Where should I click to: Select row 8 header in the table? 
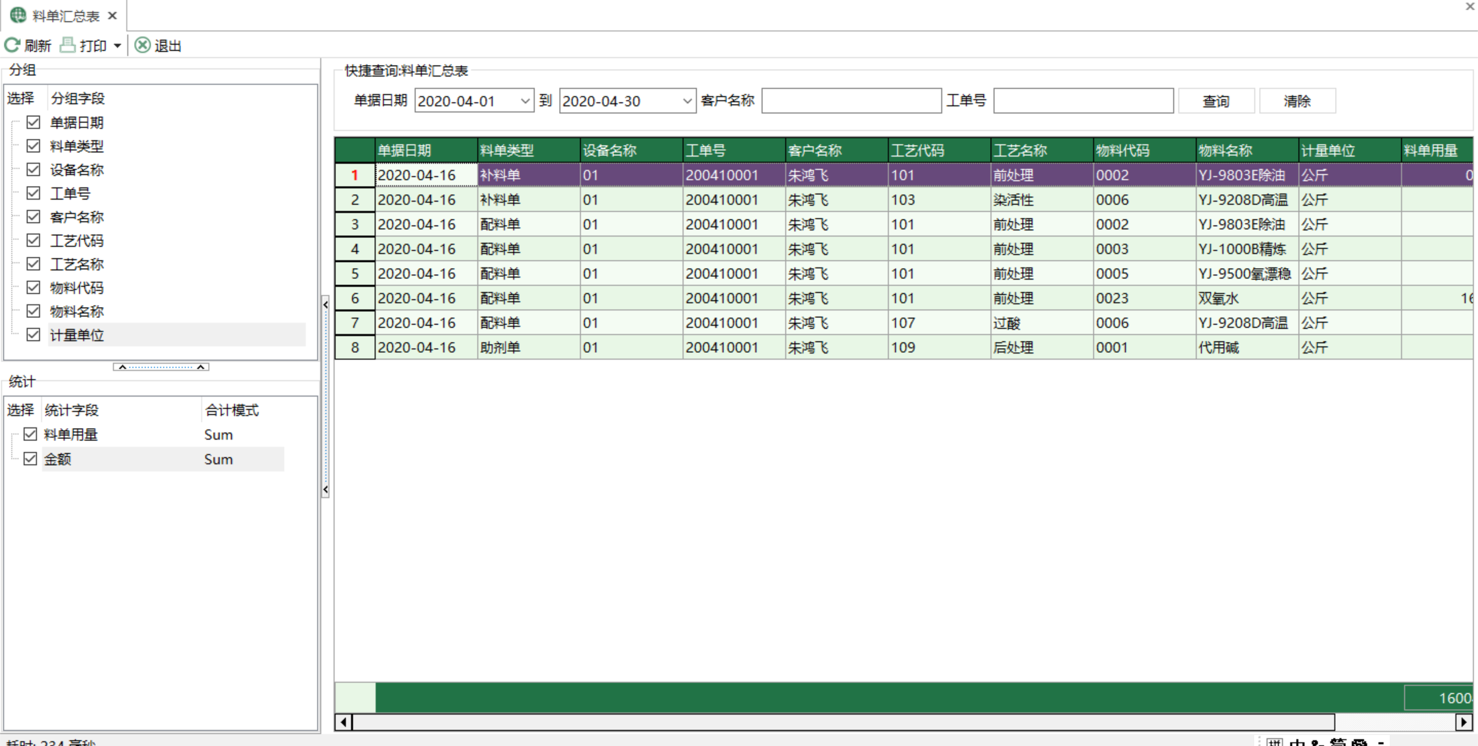(355, 347)
